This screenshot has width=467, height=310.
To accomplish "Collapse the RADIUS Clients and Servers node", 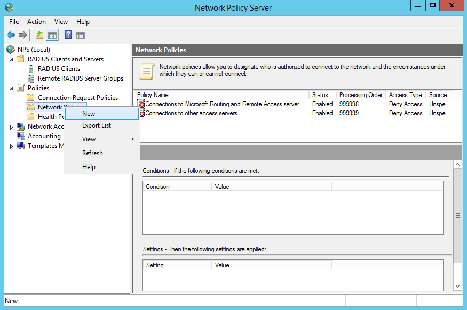I will click(x=12, y=59).
